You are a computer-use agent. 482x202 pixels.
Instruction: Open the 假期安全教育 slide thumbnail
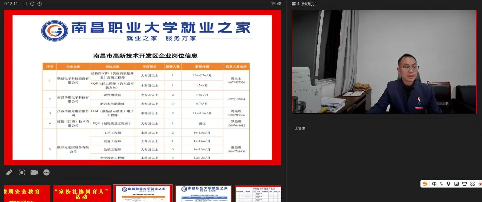coord(27,194)
